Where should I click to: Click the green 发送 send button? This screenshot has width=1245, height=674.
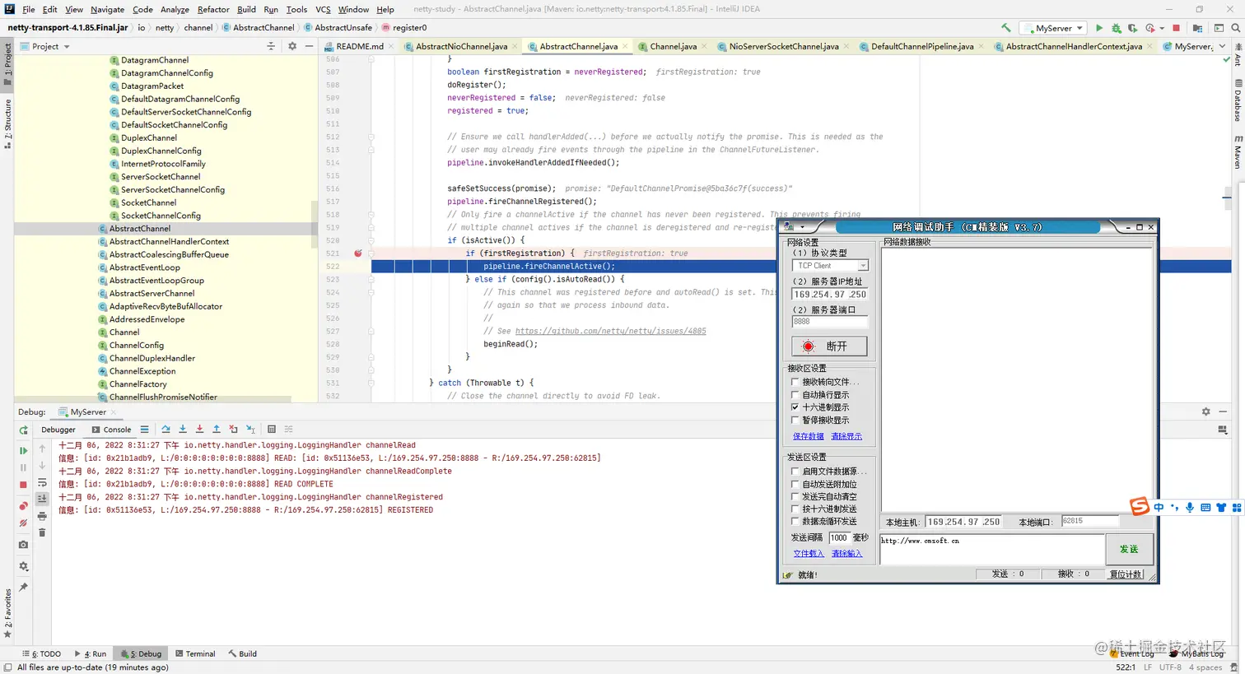pyautogui.click(x=1128, y=549)
